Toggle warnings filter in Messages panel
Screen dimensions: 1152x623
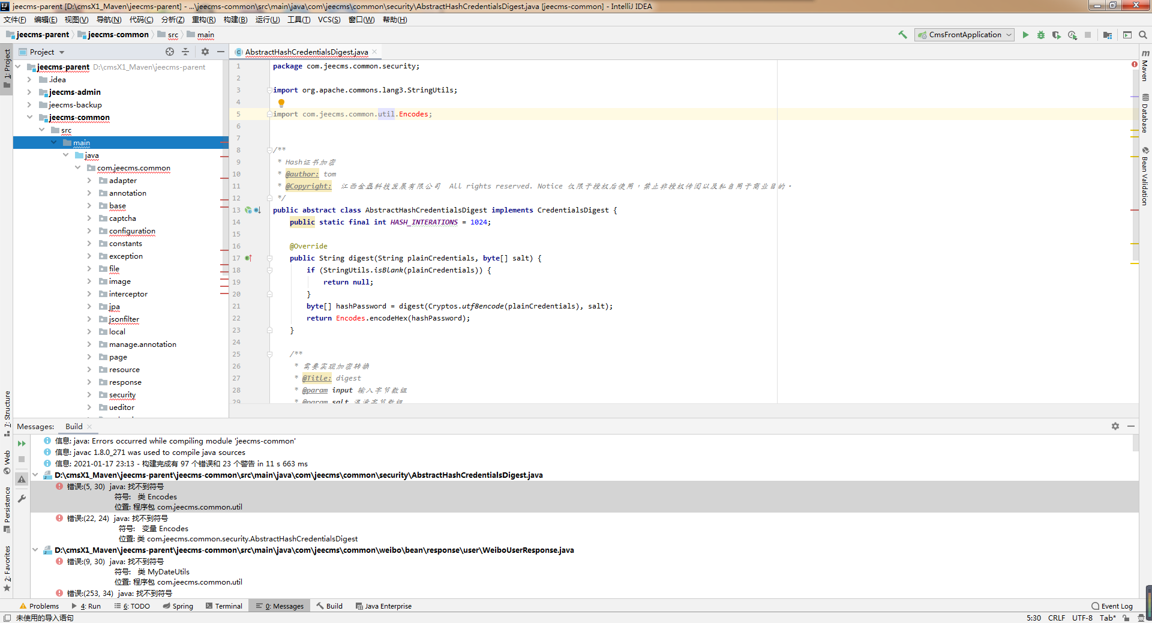(22, 479)
